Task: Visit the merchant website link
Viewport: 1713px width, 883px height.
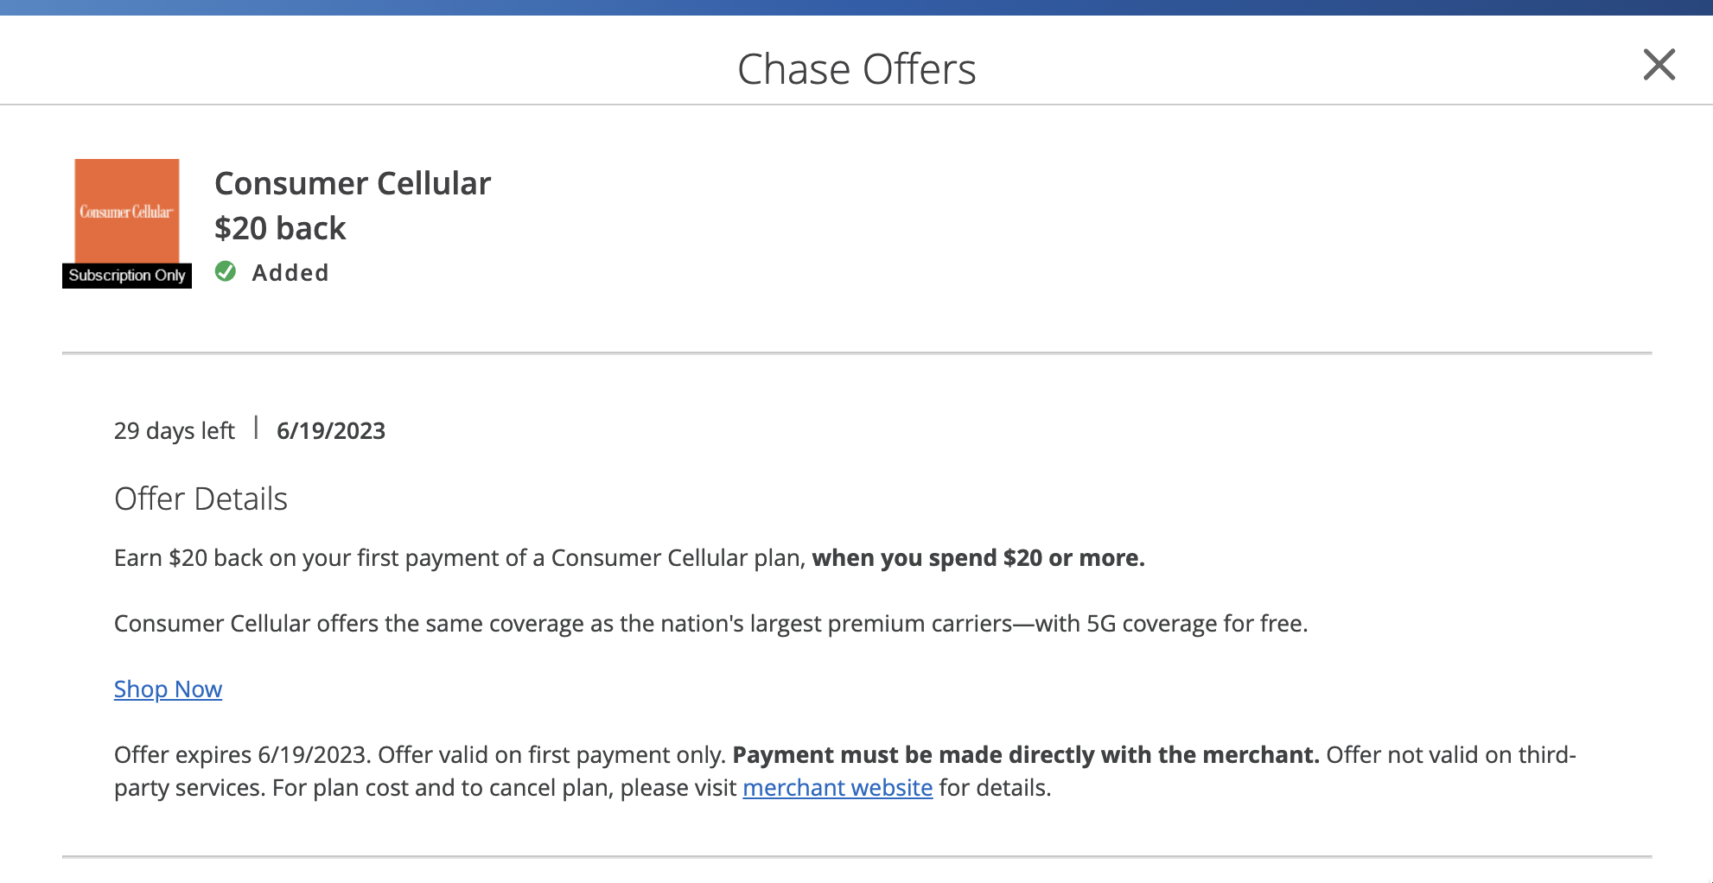Action: pos(837,787)
